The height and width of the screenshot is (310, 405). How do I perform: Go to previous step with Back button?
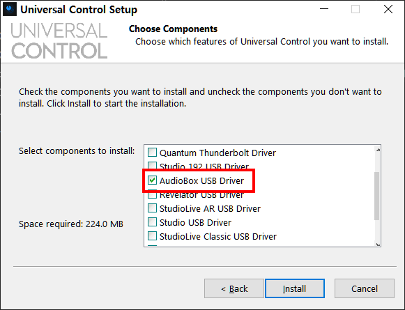234,288
